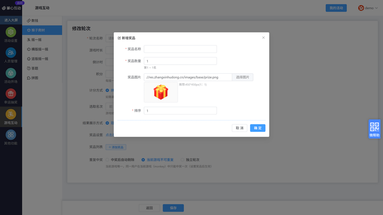The height and width of the screenshot is (215, 383).
Task: Confirm with 确定 button
Action: [258, 128]
